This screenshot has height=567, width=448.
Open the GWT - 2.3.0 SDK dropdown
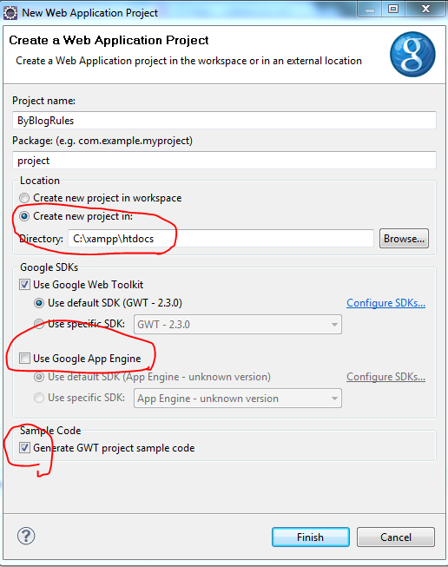click(x=238, y=325)
